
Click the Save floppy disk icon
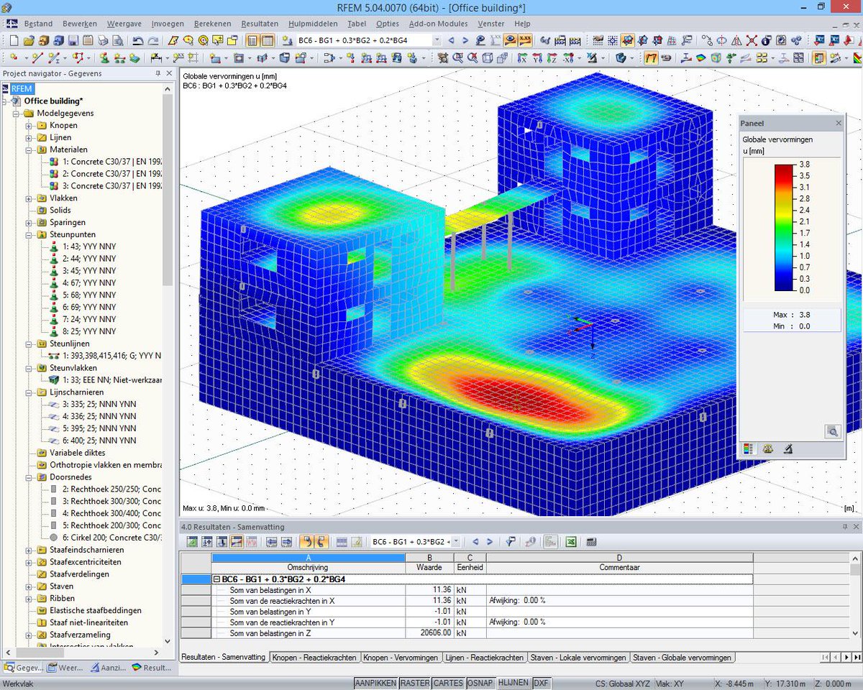(73, 41)
